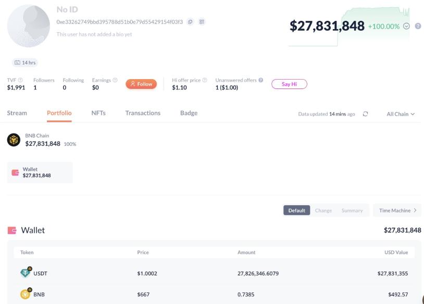Viewport: 424px width, 304px height.
Task: Switch to the Change view
Action: (x=324, y=210)
